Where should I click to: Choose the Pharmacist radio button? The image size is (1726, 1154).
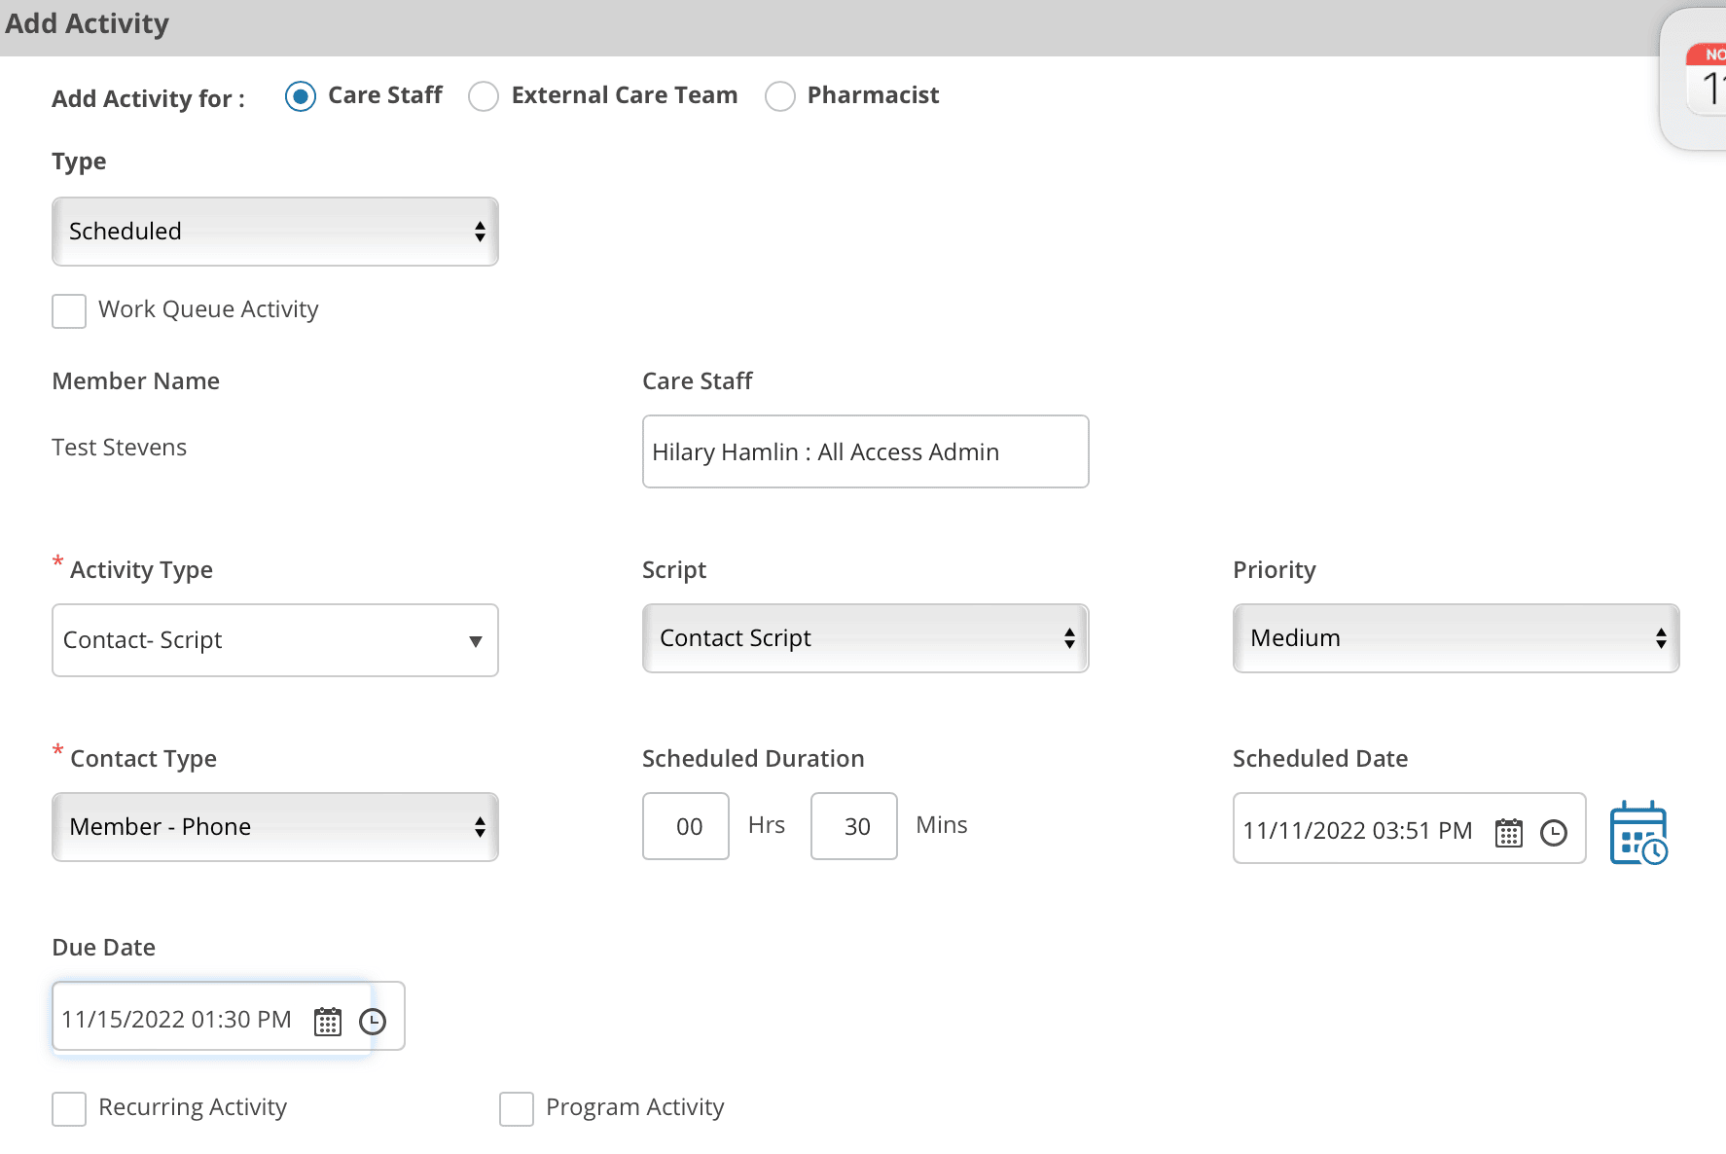click(x=780, y=96)
